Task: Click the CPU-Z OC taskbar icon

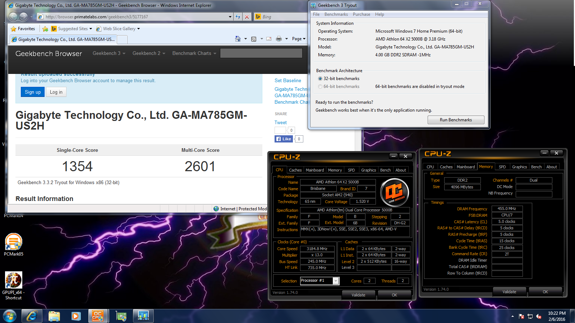Action: 98,316
